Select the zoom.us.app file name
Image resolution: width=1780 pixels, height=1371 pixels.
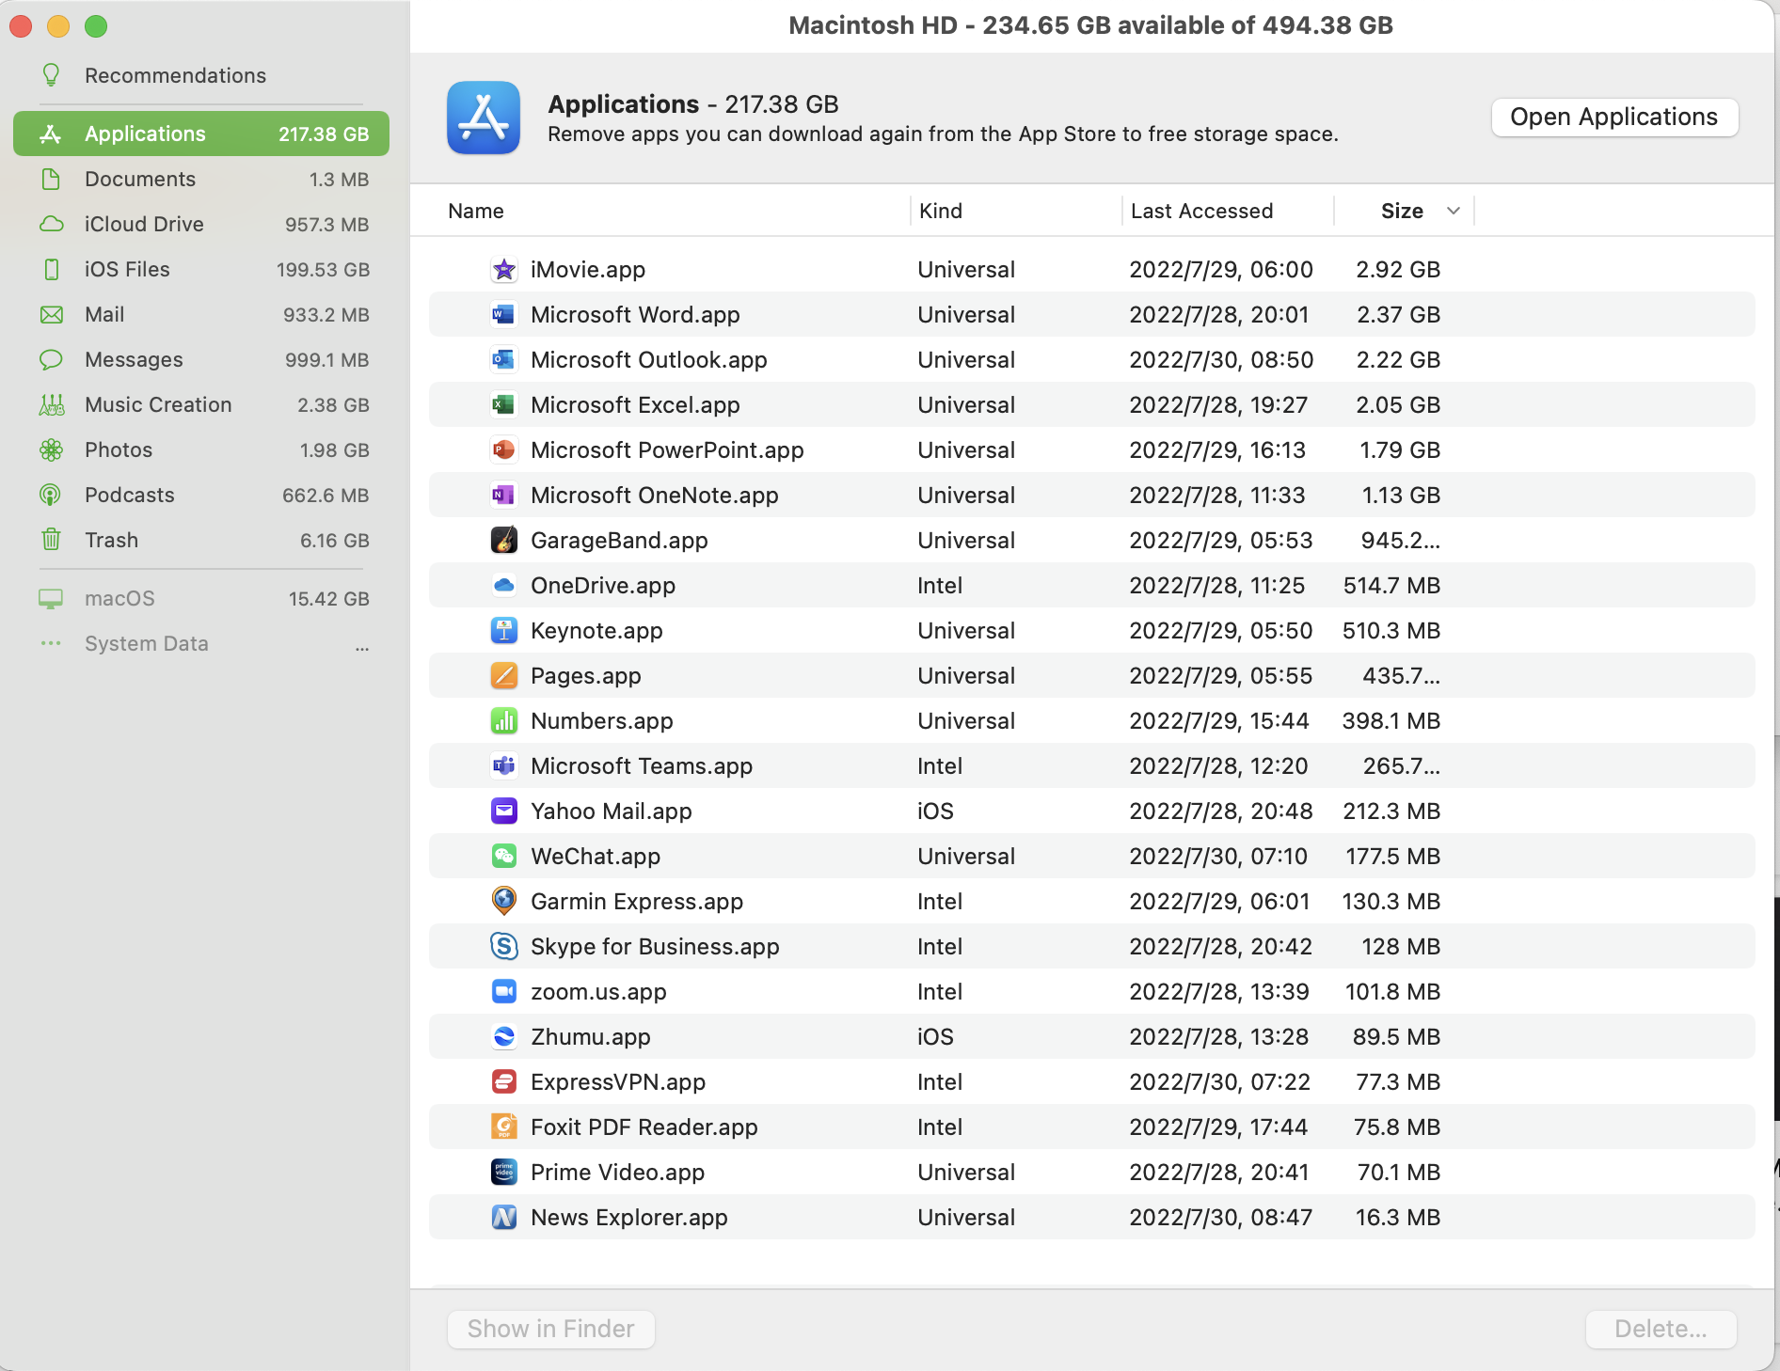598,992
